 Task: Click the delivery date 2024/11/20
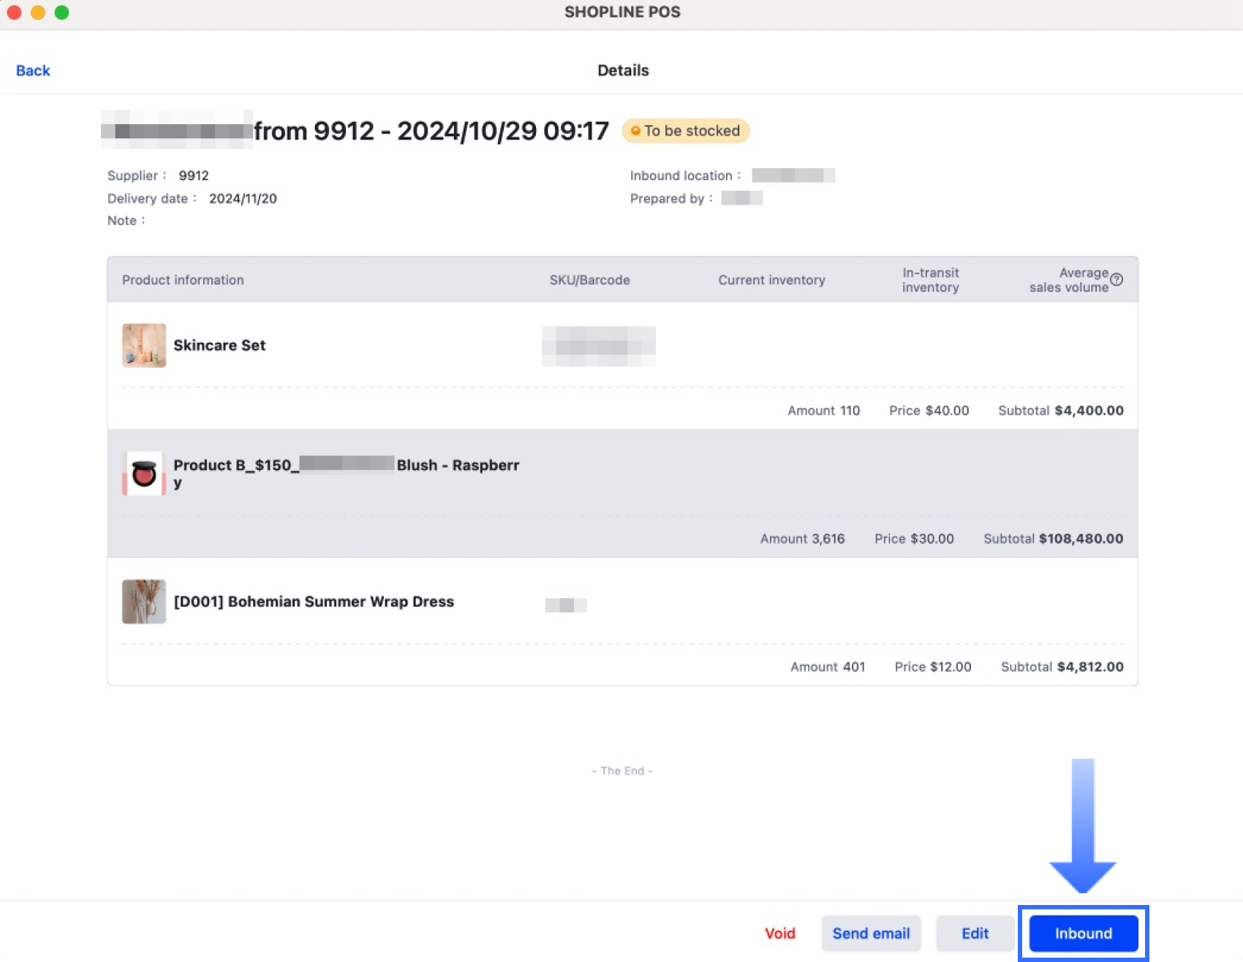click(x=243, y=199)
